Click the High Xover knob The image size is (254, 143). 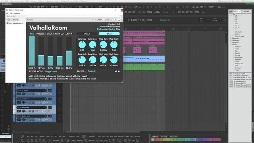click(x=114, y=60)
